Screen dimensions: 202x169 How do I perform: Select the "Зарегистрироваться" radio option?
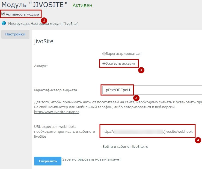(x=104, y=54)
